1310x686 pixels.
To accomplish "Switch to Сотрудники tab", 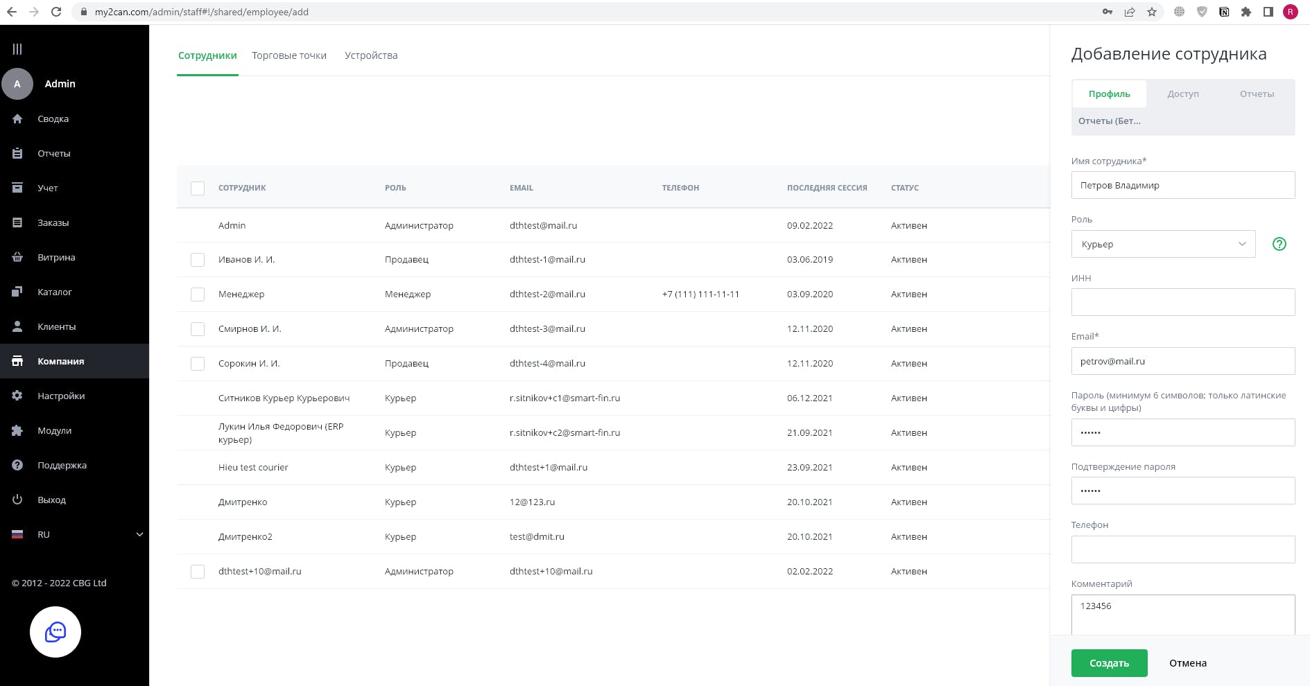I will (x=207, y=55).
